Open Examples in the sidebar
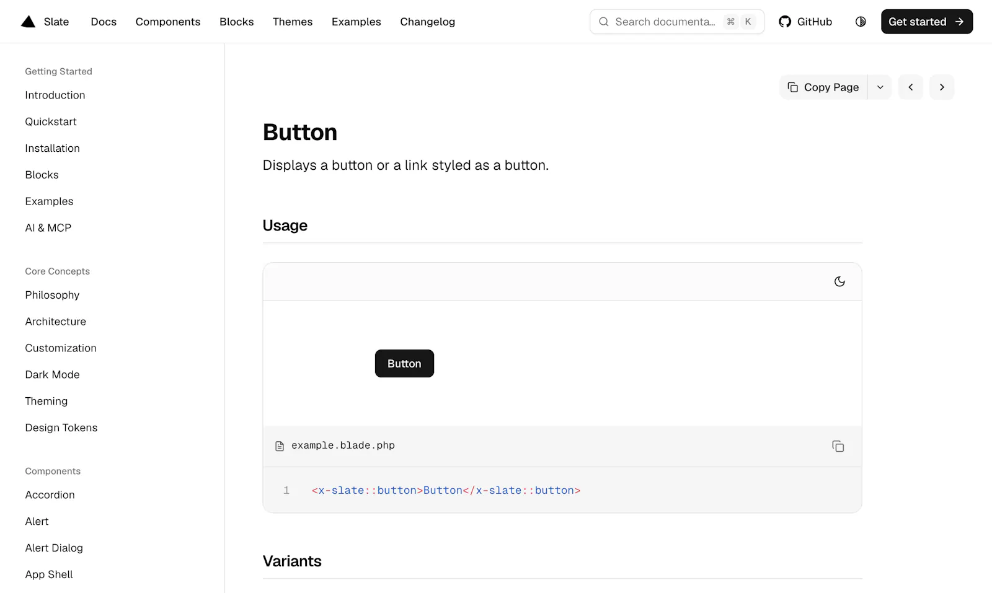 click(50, 202)
